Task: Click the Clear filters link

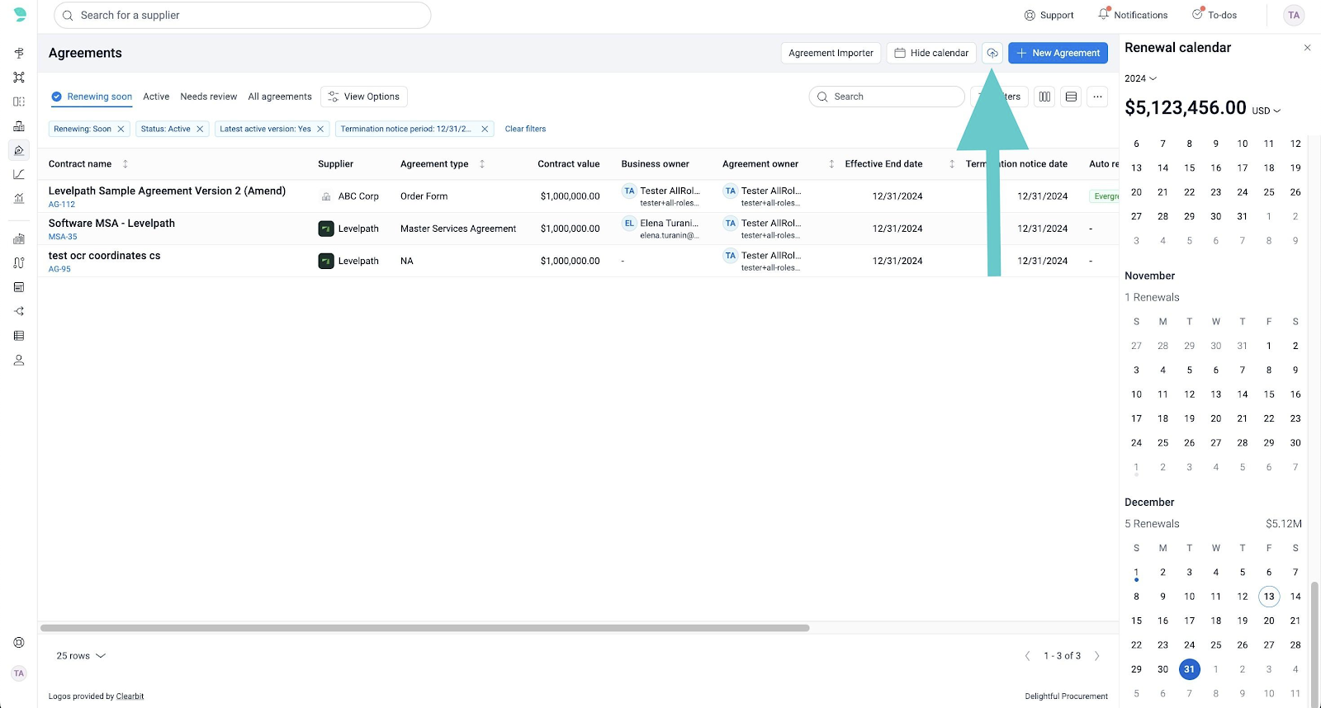Action: click(x=525, y=129)
